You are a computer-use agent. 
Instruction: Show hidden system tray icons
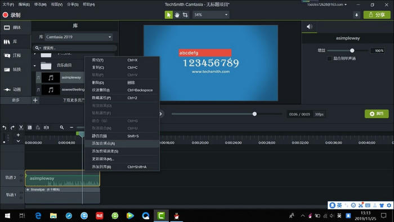coord(303,215)
